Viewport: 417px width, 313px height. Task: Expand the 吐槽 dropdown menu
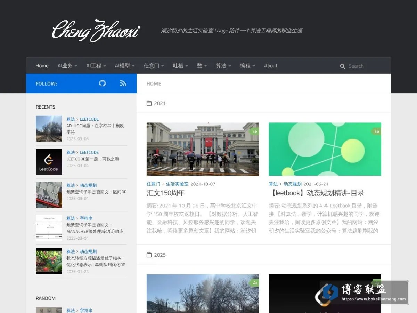pos(180,66)
